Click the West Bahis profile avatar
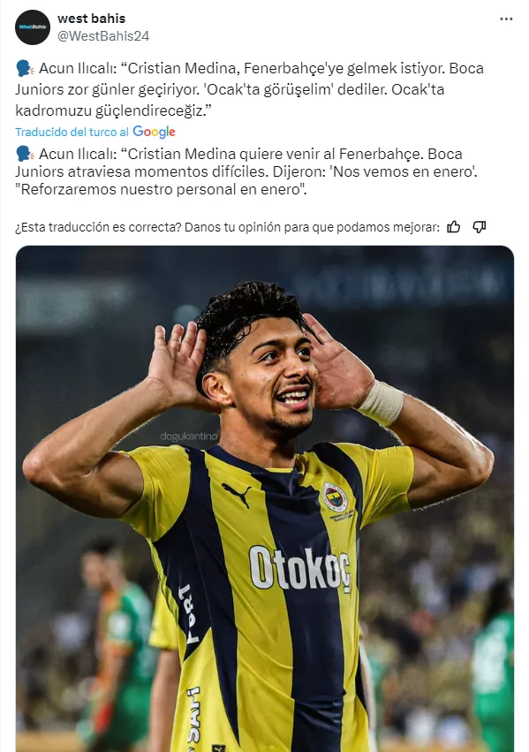529x752 pixels. tap(33, 27)
